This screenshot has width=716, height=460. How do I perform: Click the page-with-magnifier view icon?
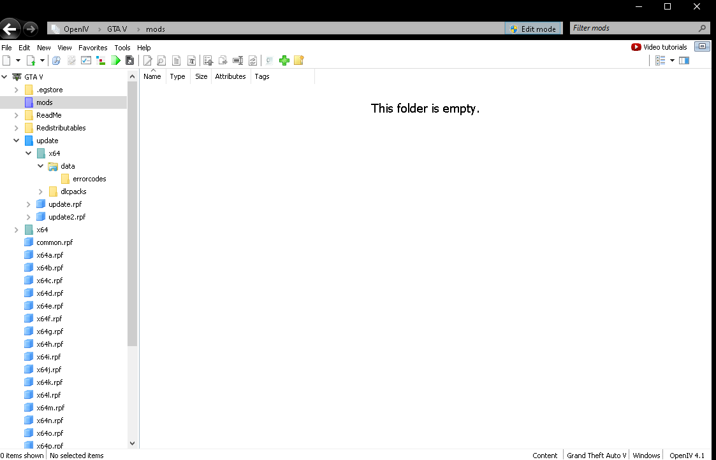[161, 60]
